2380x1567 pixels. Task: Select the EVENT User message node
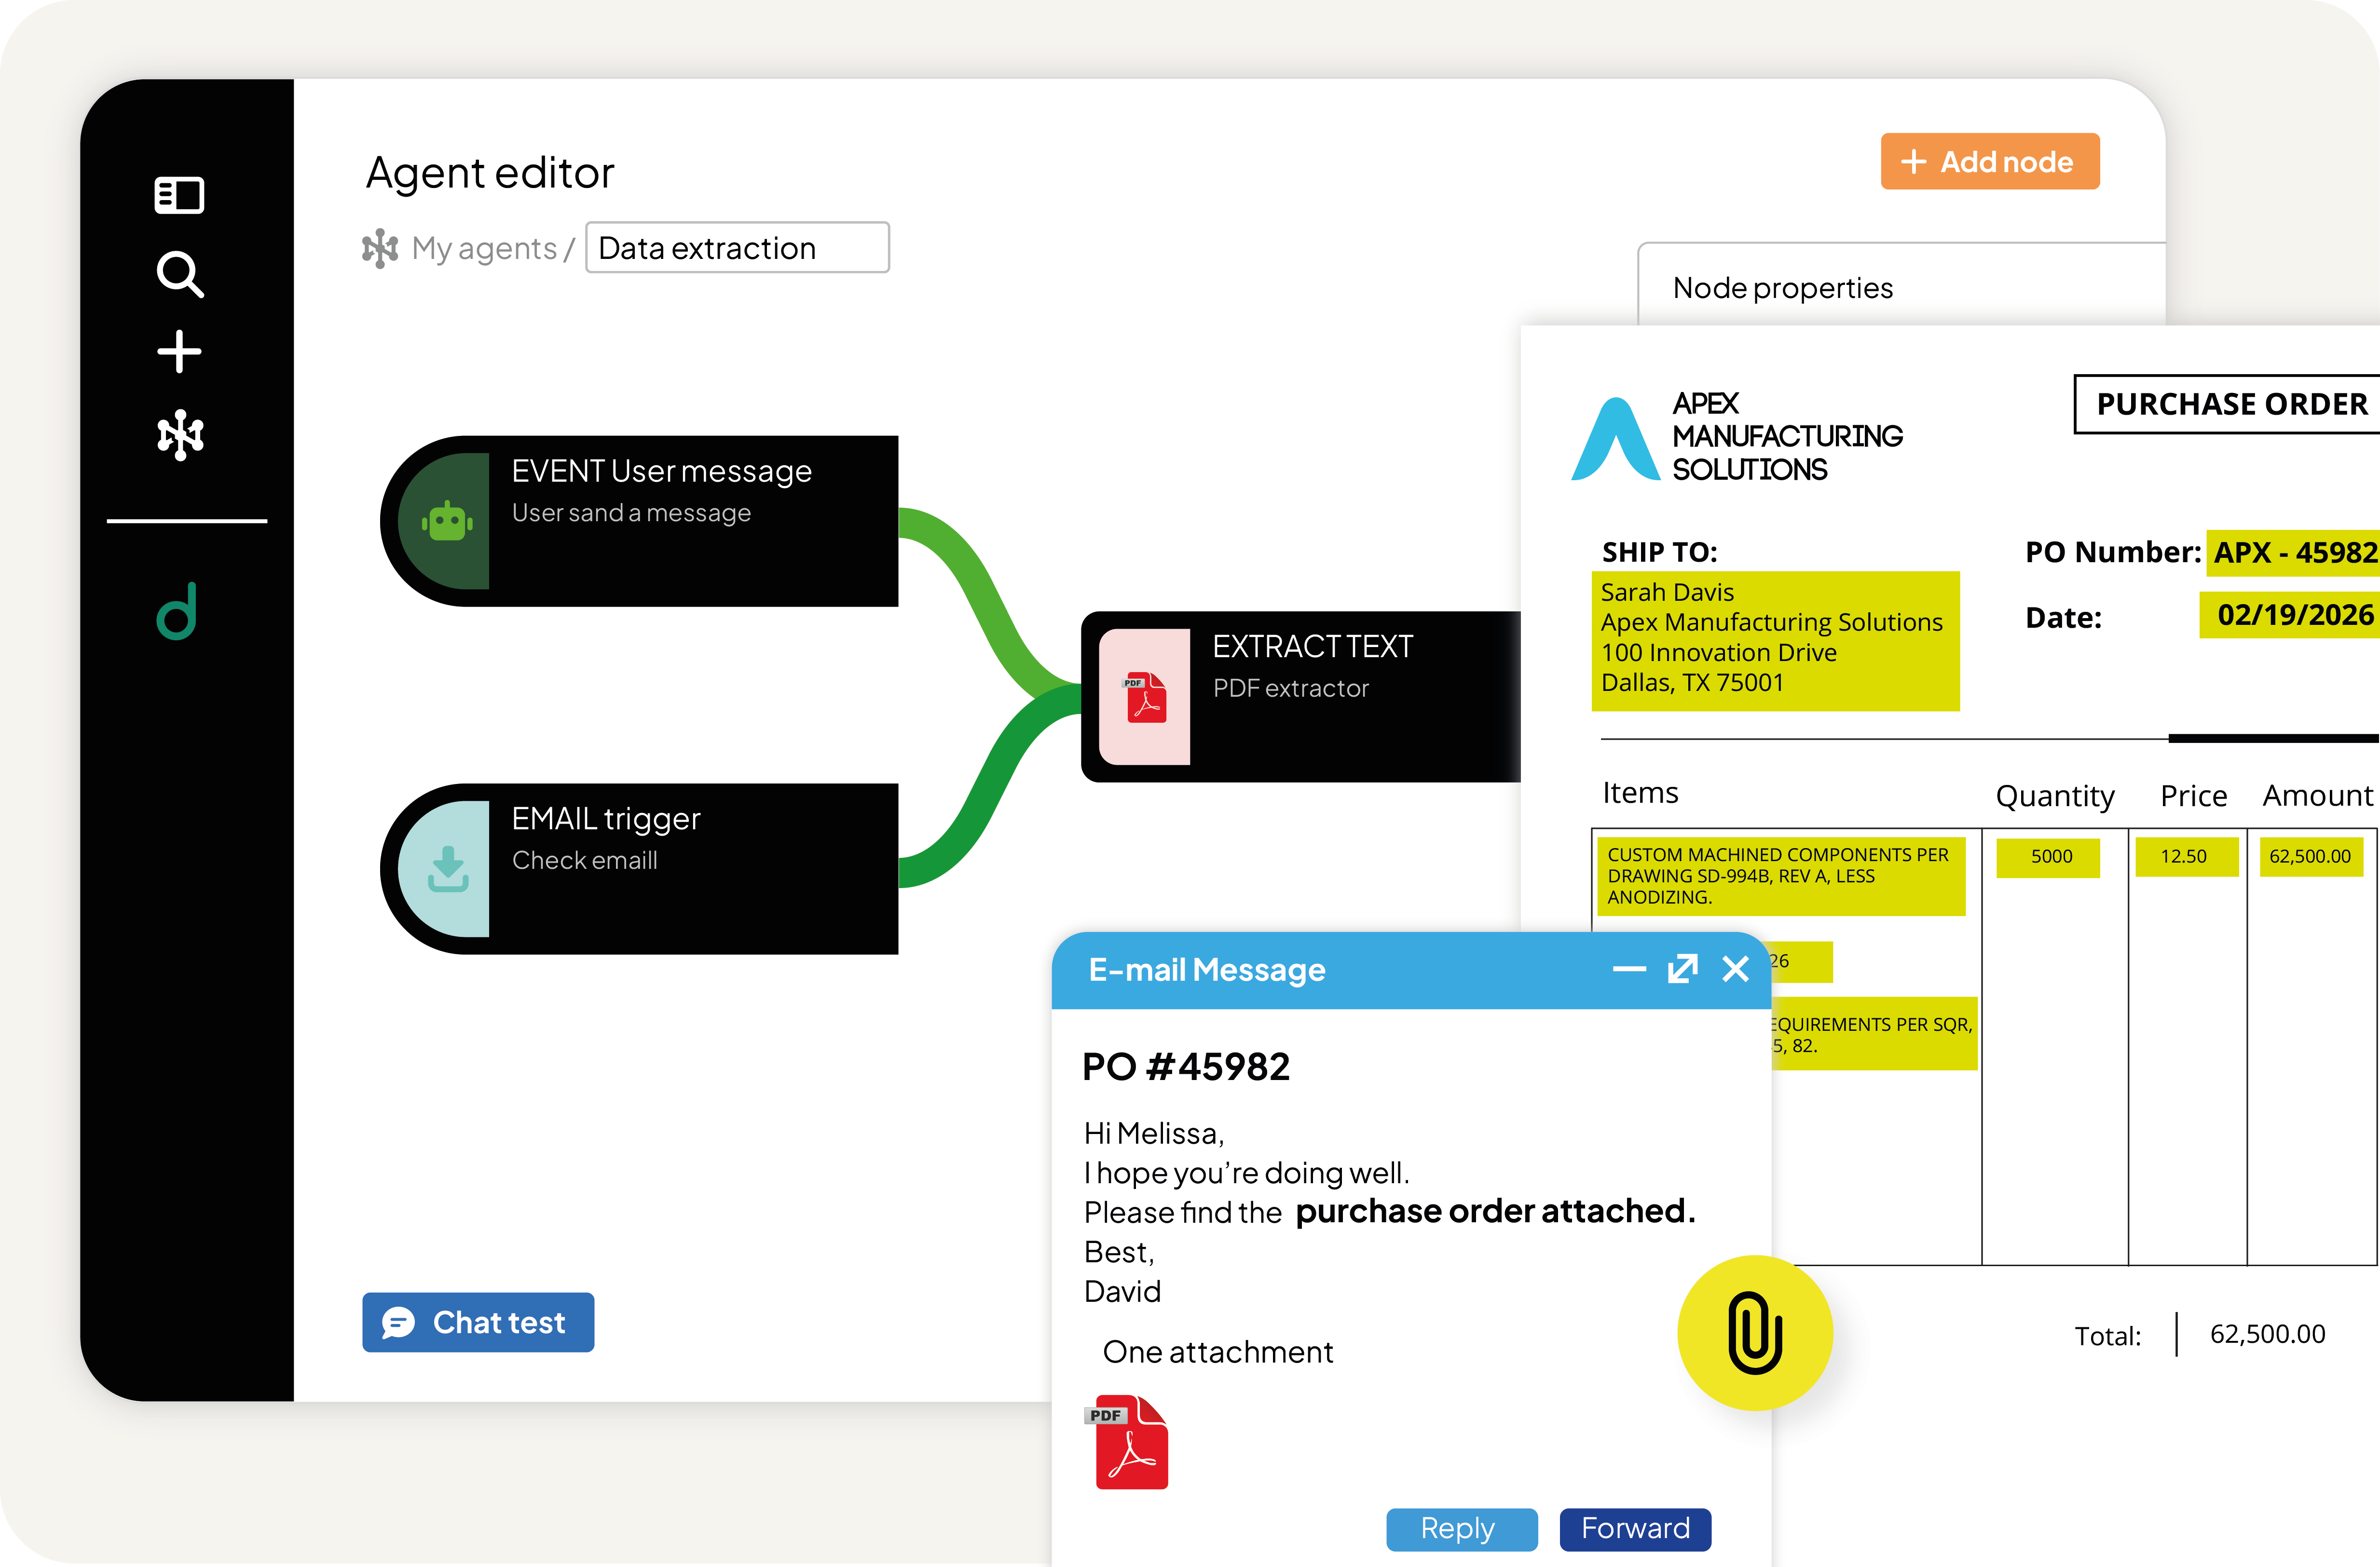point(640,521)
